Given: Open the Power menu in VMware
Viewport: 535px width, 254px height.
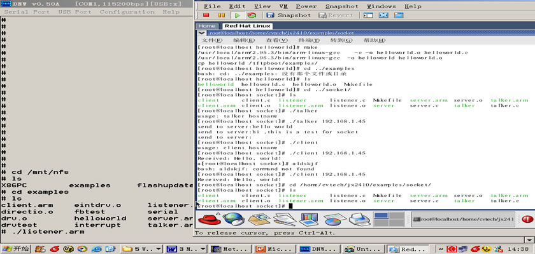Looking at the screenshot, I should (x=306, y=6).
